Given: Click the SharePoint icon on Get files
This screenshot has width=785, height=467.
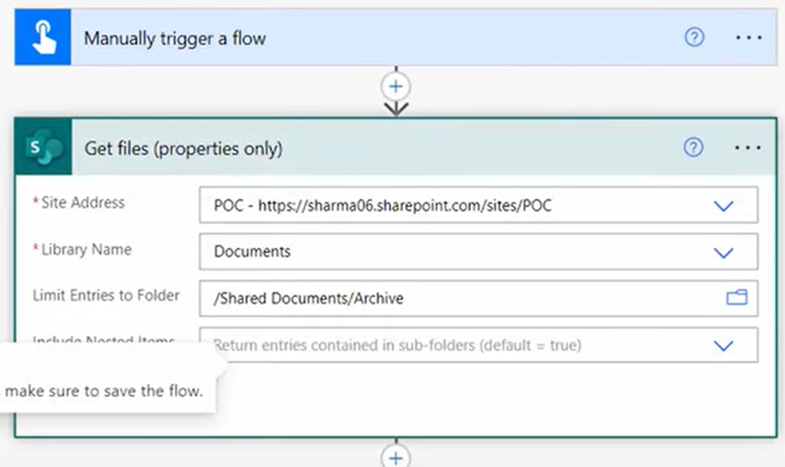Looking at the screenshot, I should click(43, 147).
